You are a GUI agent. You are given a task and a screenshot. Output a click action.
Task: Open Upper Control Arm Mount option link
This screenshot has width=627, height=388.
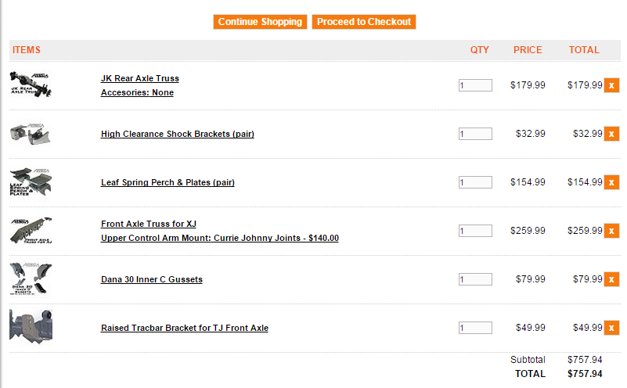(x=220, y=238)
